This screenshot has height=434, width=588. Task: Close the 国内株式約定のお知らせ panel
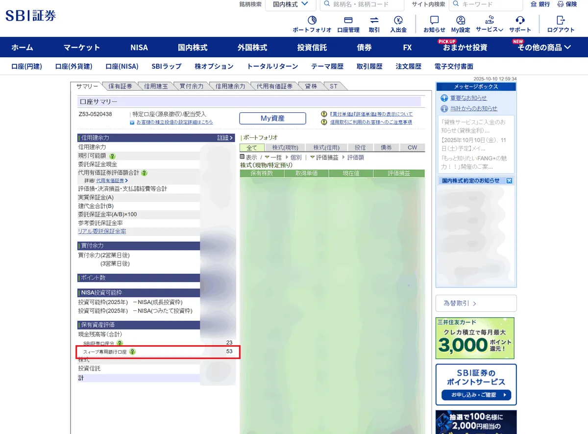[x=509, y=181]
